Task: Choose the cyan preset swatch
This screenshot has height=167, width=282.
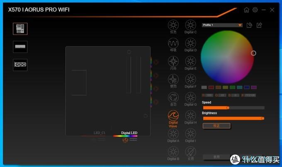Action: pyautogui.click(x=240, y=87)
